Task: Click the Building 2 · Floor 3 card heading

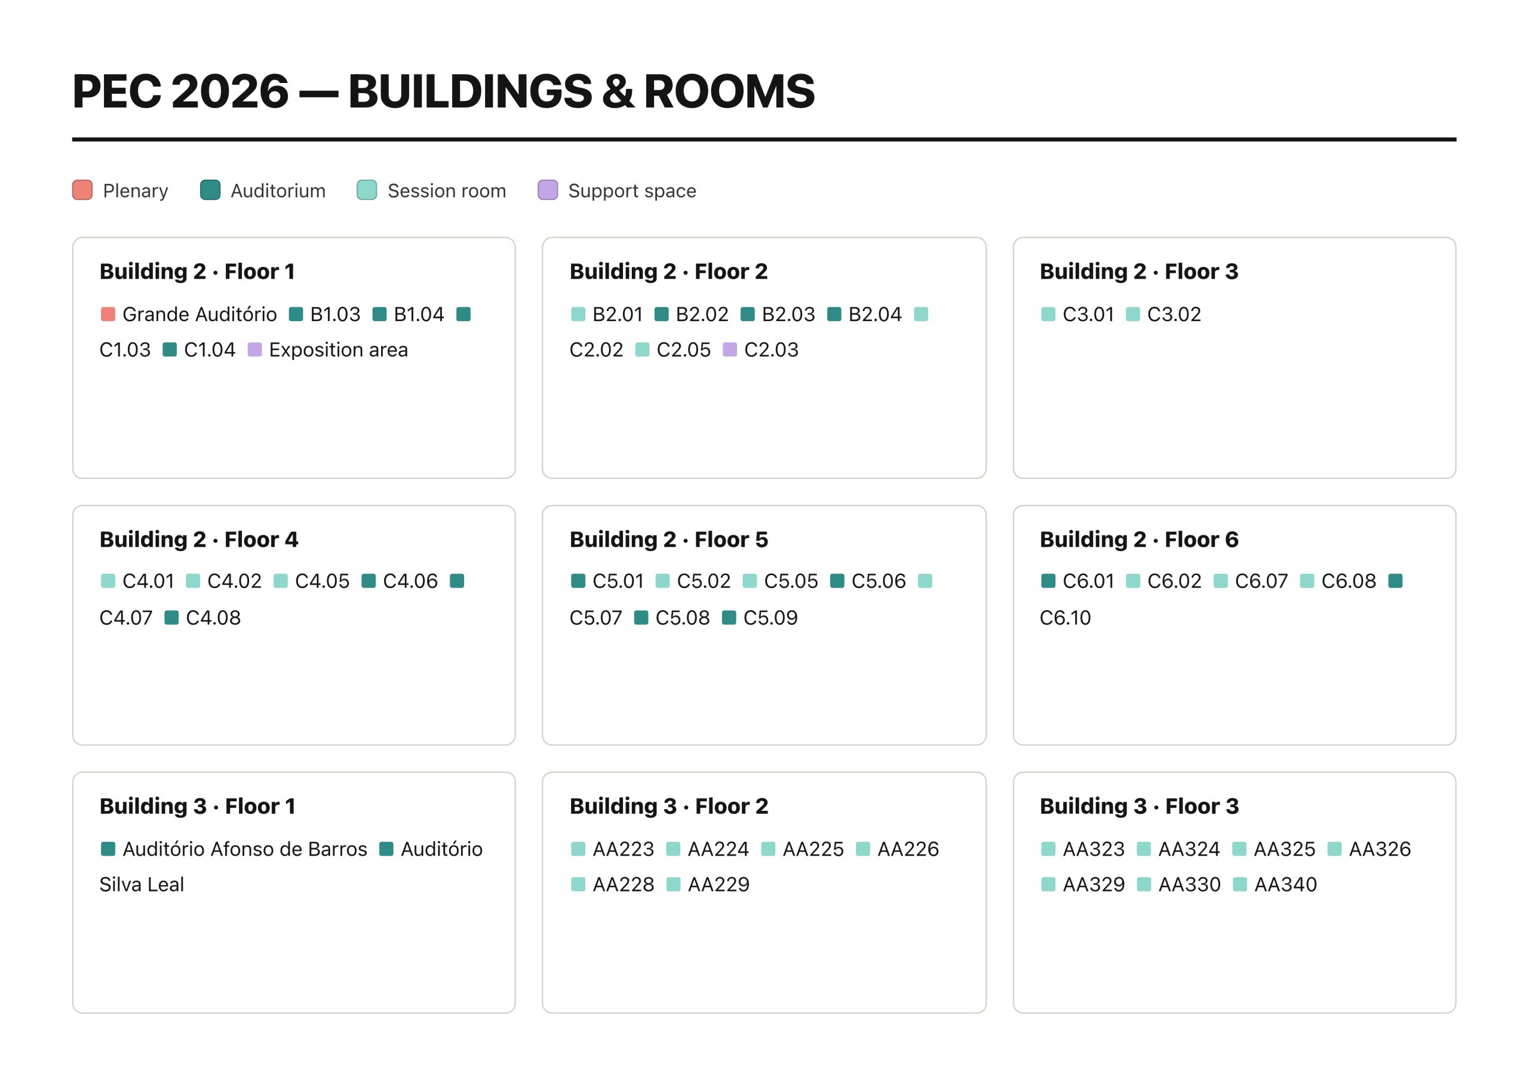Action: (1139, 272)
